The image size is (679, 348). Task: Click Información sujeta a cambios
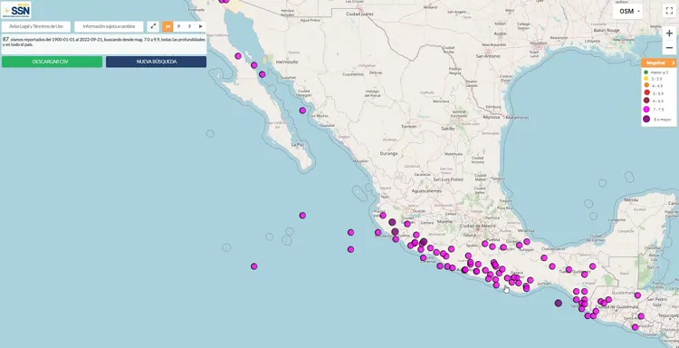pos(109,26)
